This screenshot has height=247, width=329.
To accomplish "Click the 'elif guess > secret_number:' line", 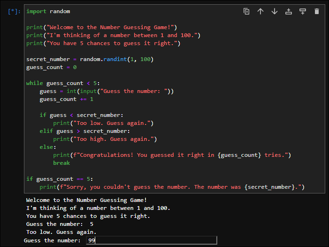I will [85, 131].
